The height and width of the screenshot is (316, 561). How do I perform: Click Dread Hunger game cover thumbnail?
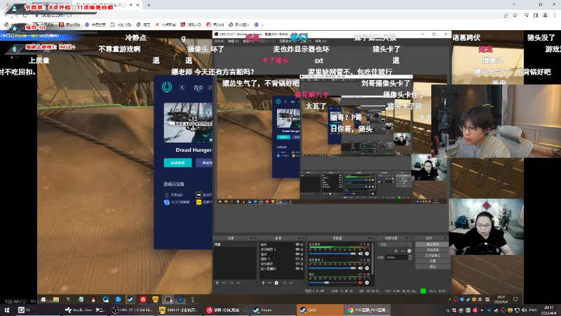188,122
